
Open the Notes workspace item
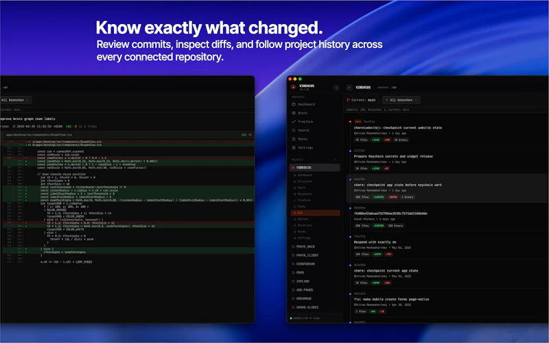pyautogui.click(x=314, y=139)
